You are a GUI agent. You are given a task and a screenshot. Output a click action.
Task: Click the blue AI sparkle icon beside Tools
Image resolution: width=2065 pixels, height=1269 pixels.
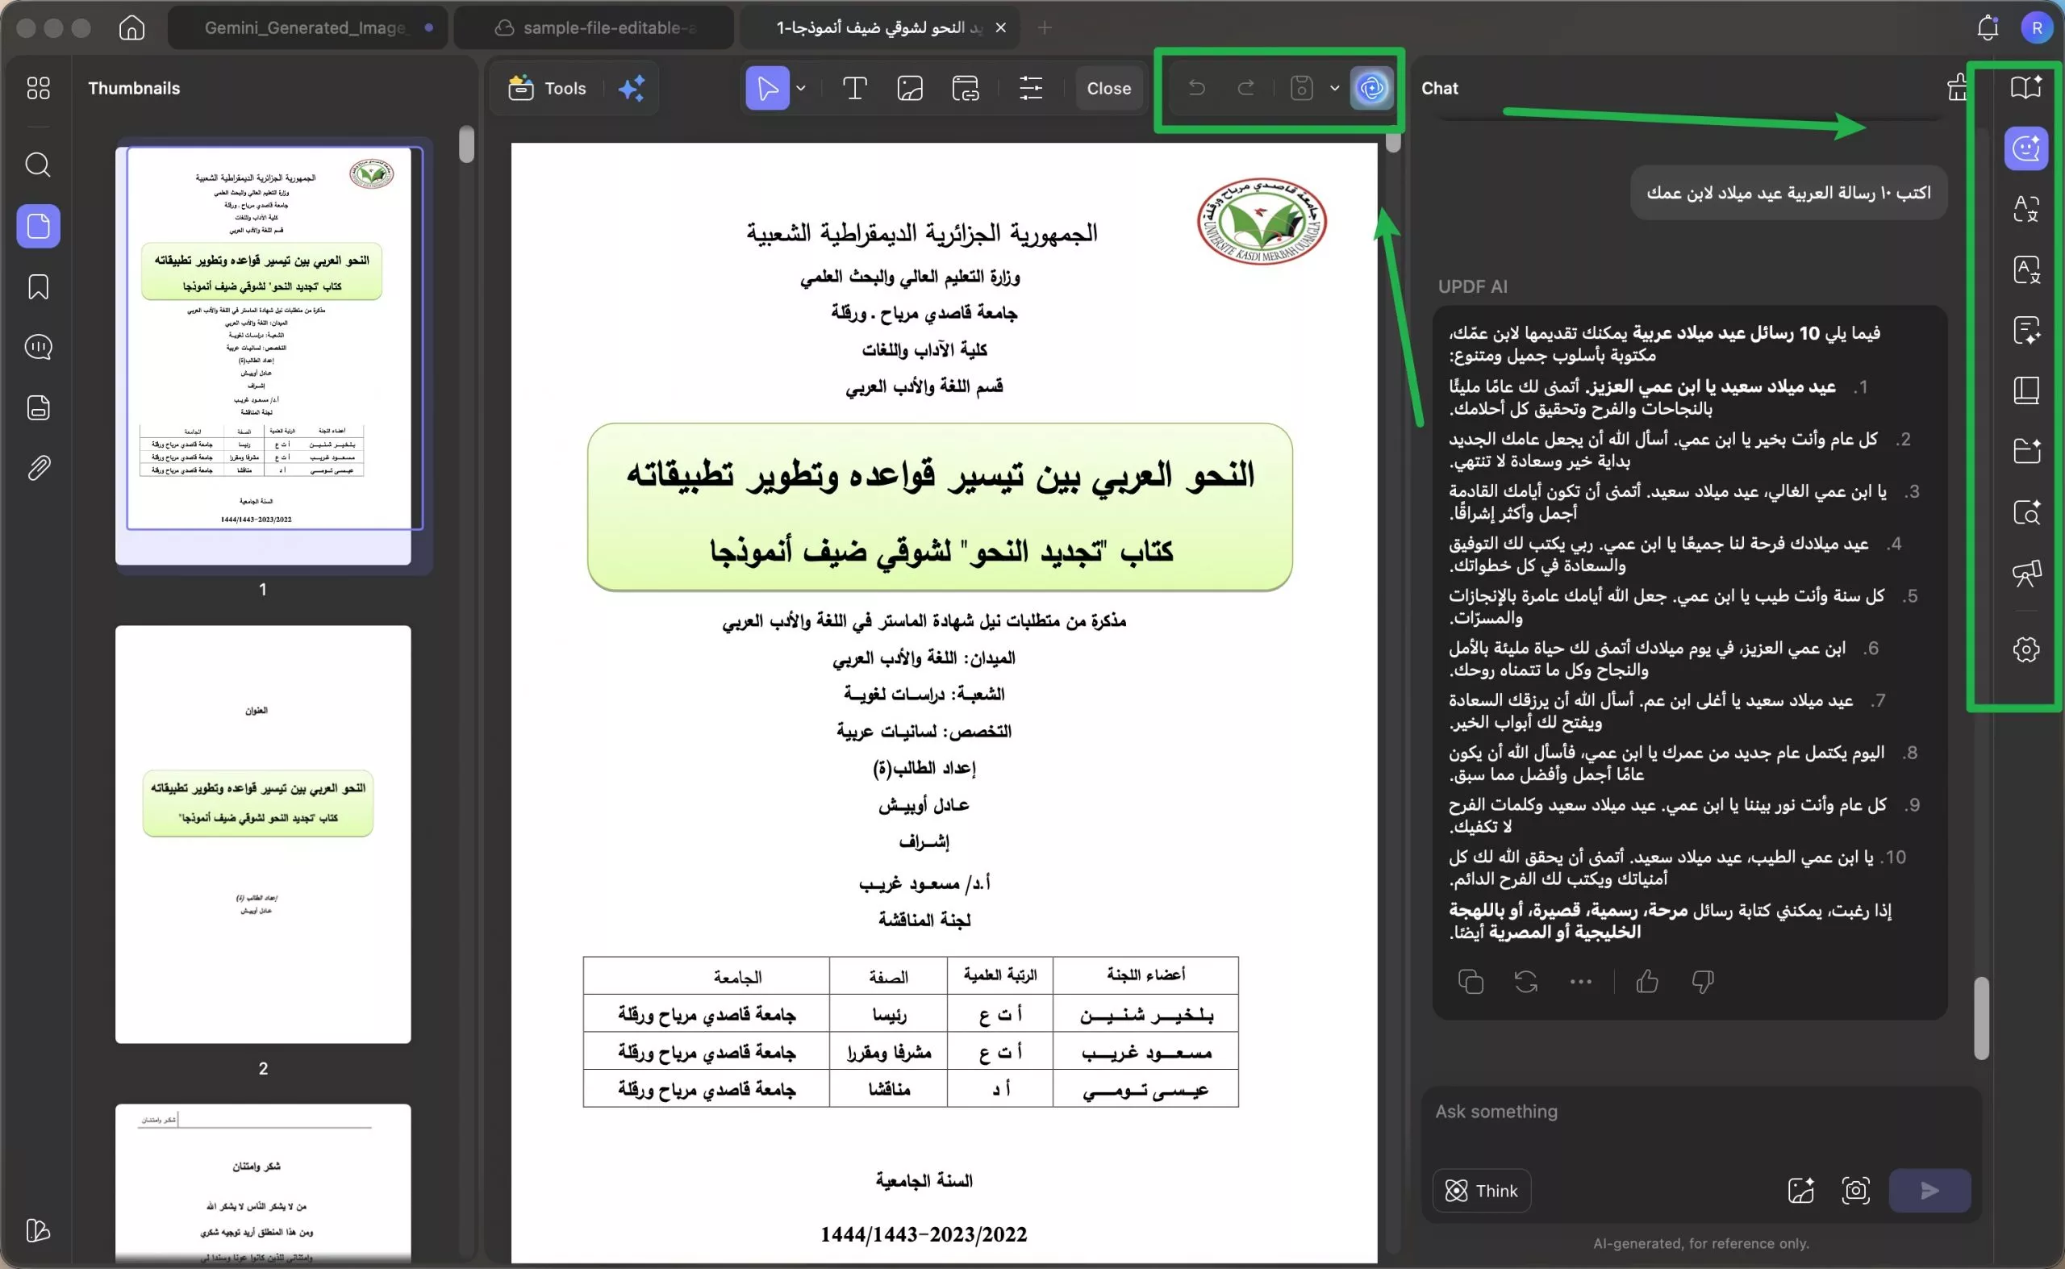click(x=631, y=88)
